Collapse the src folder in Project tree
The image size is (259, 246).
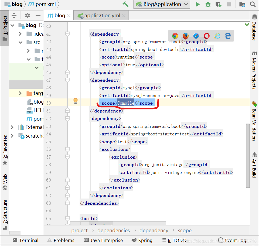(x=20, y=42)
